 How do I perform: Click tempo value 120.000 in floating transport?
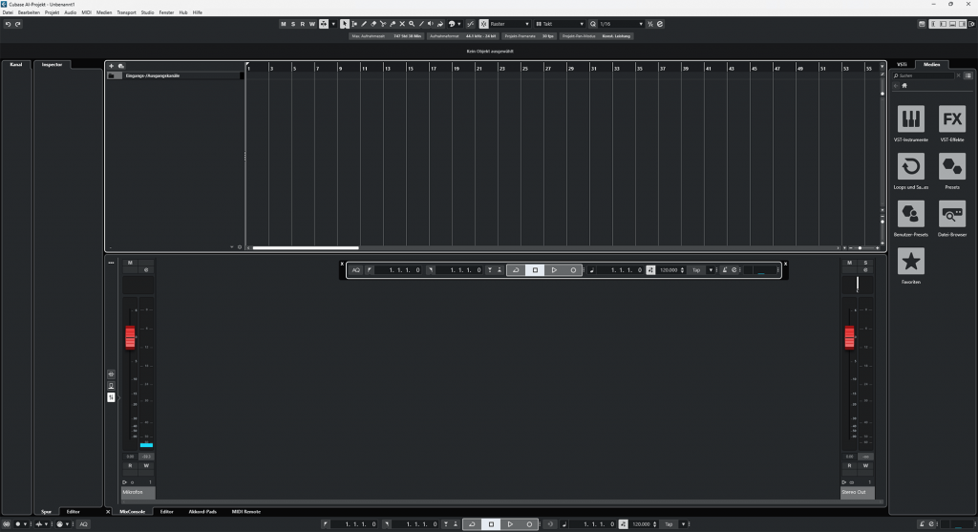click(670, 270)
